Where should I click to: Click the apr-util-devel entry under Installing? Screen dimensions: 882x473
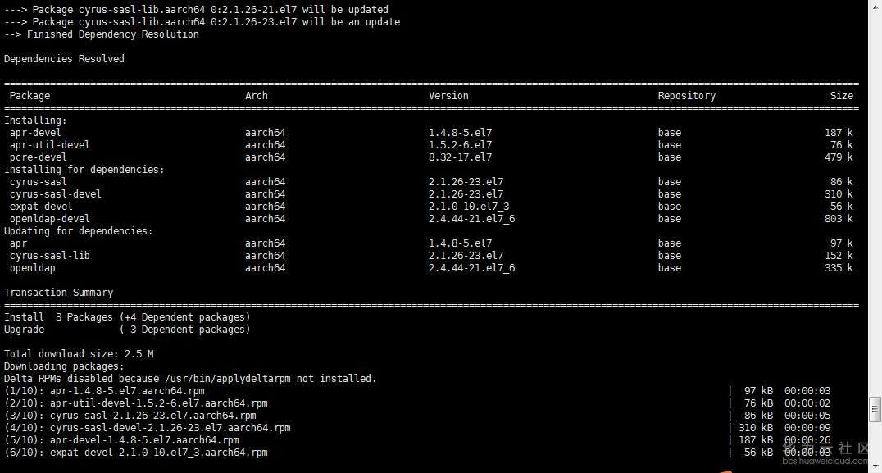tap(50, 145)
